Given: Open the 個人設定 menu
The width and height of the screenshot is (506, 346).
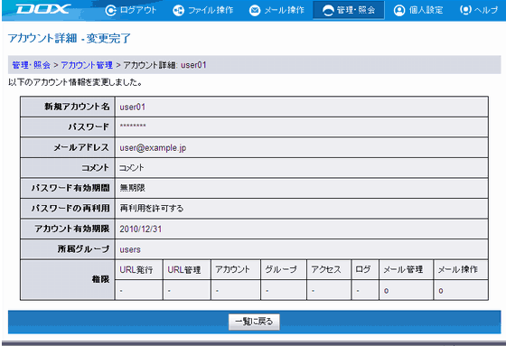Looking at the screenshot, I should pyautogui.click(x=426, y=10).
